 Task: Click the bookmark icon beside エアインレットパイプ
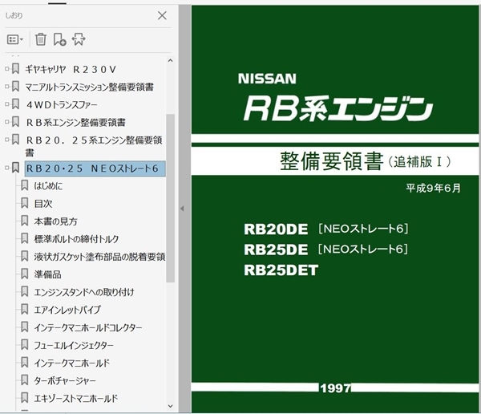(x=25, y=309)
